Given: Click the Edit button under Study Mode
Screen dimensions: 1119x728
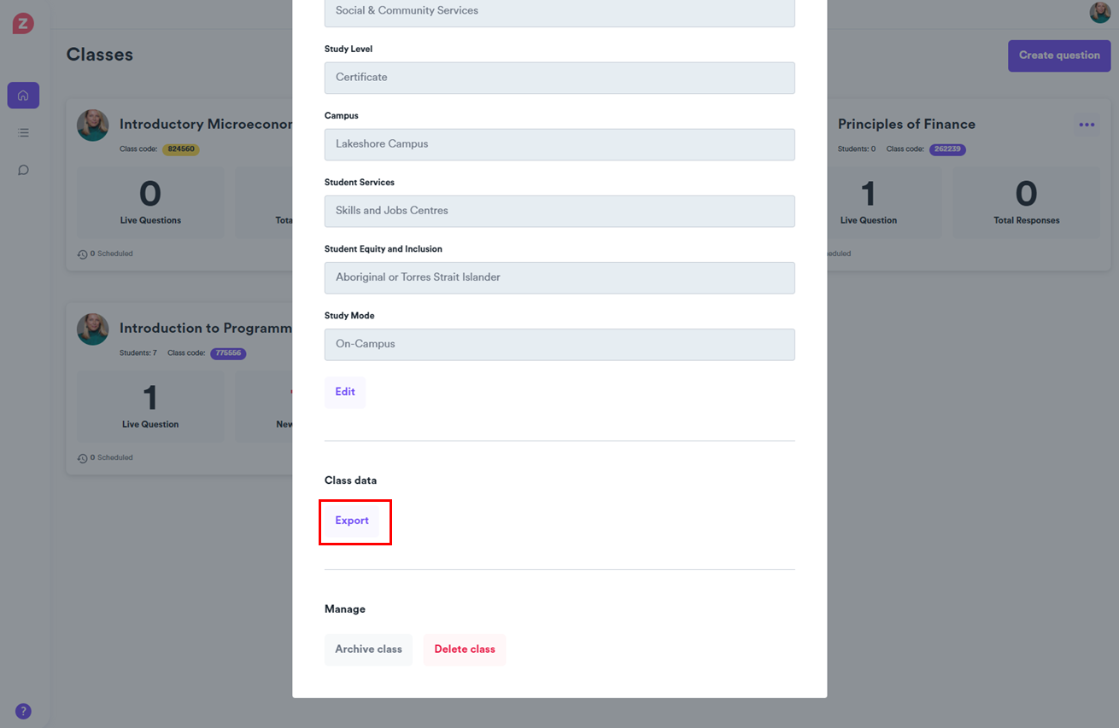Looking at the screenshot, I should pyautogui.click(x=345, y=392).
